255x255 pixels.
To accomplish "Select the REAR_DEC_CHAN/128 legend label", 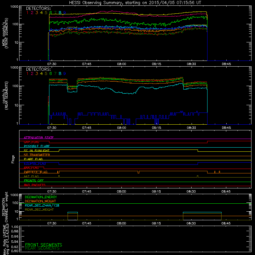I will (x=42, y=206).
